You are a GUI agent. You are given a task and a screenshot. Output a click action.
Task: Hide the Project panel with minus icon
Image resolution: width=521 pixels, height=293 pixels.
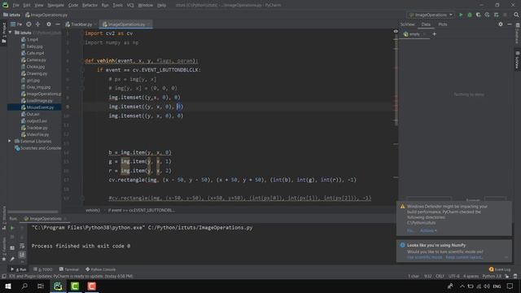(58, 24)
